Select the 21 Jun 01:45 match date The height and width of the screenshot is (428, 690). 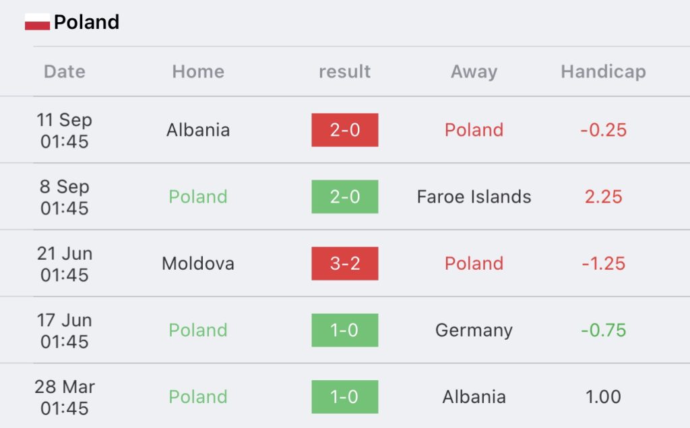(65, 264)
